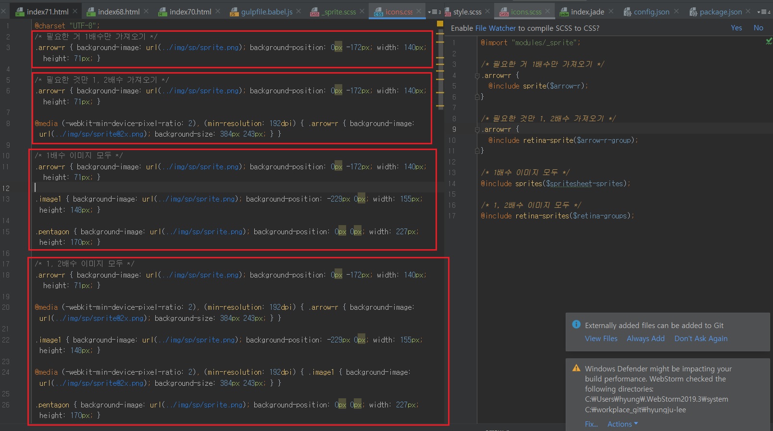The height and width of the screenshot is (431, 773).
Task: Close the index.jade tab
Action: click(x=611, y=11)
